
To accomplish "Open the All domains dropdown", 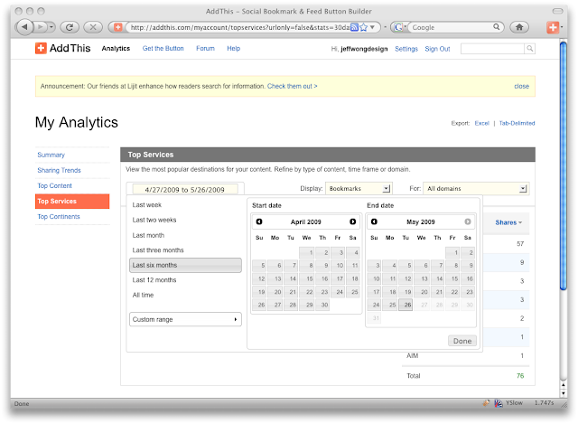I will tap(474, 188).
